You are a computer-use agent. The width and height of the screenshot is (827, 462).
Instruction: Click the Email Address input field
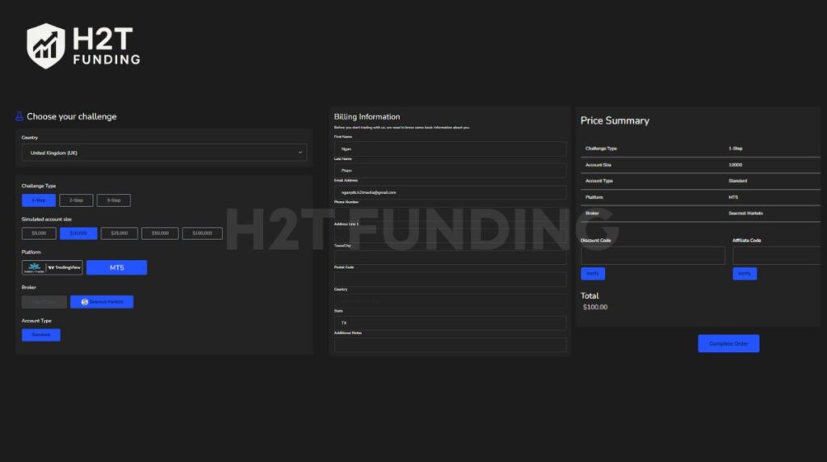450,192
